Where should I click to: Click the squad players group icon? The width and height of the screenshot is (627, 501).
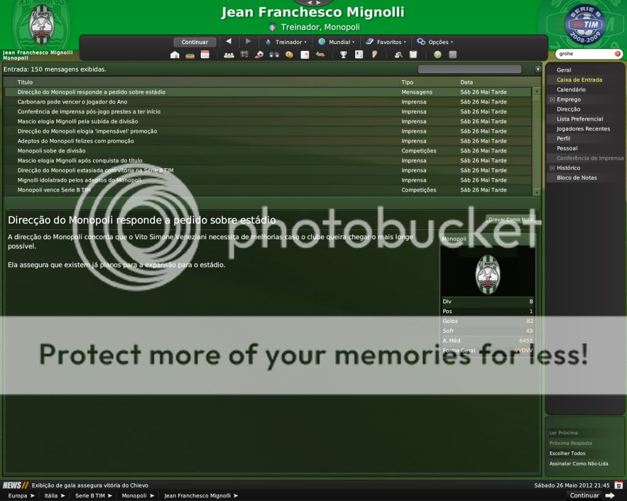pyautogui.click(x=229, y=55)
